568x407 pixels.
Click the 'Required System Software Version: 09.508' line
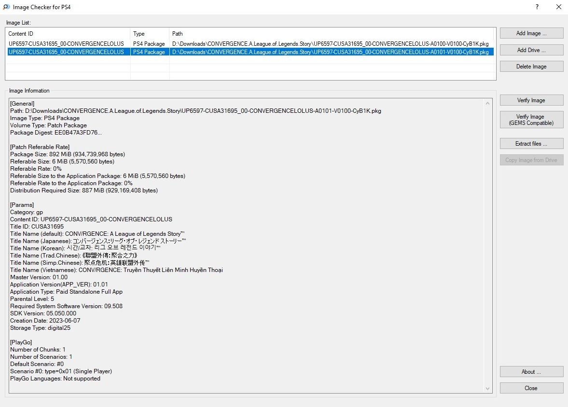[66, 306]
